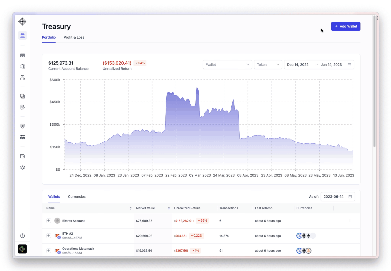Switch to the Currencies tab
The image size is (391, 271).
click(x=77, y=197)
